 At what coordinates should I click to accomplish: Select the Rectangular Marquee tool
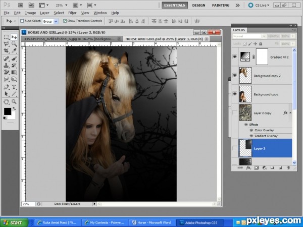point(7,37)
